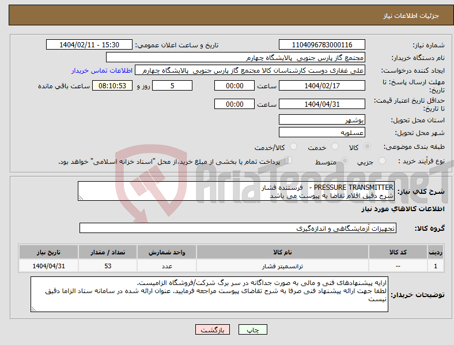Click the remaining time field 08:10:53

click(112, 86)
